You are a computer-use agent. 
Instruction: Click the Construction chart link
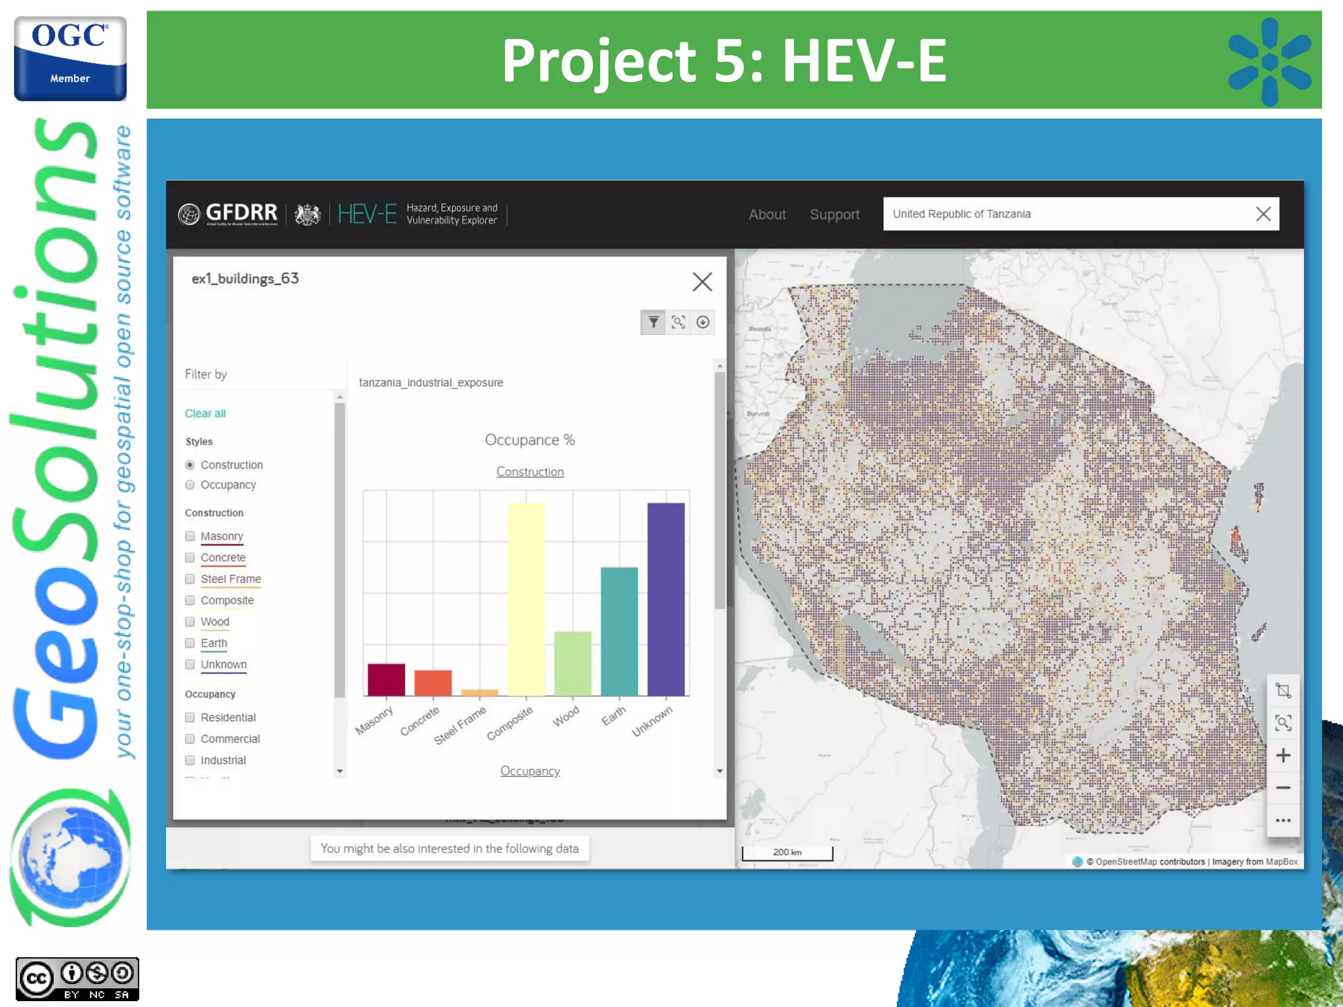pyautogui.click(x=530, y=471)
